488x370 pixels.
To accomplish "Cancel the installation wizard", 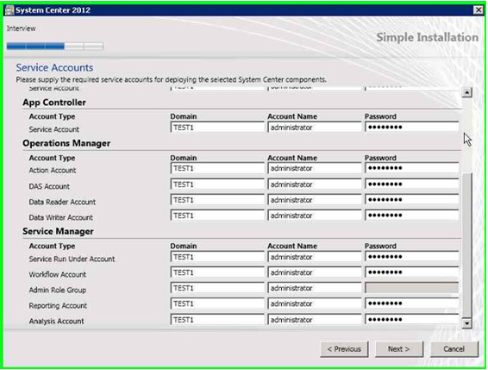I will click(x=454, y=349).
